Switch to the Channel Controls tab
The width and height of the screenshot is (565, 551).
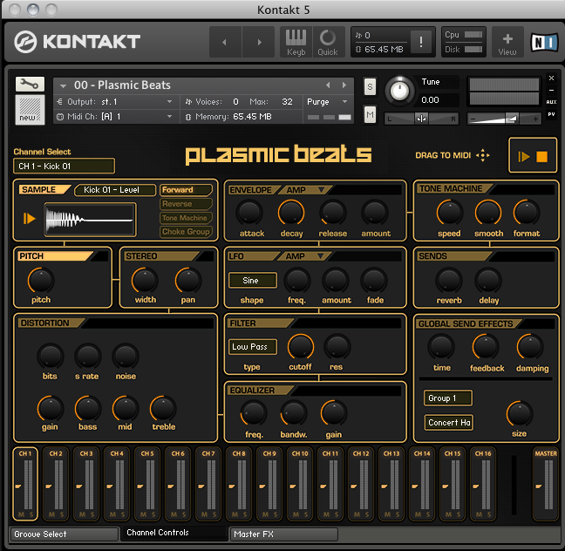click(x=174, y=533)
